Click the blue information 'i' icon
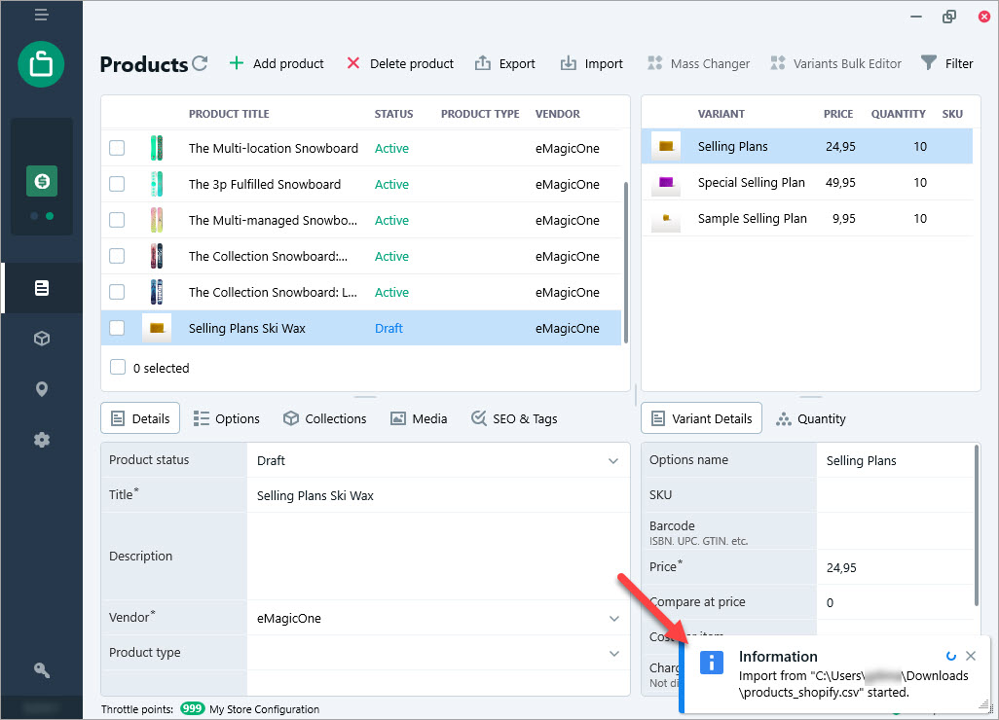This screenshot has height=720, width=999. [712, 662]
